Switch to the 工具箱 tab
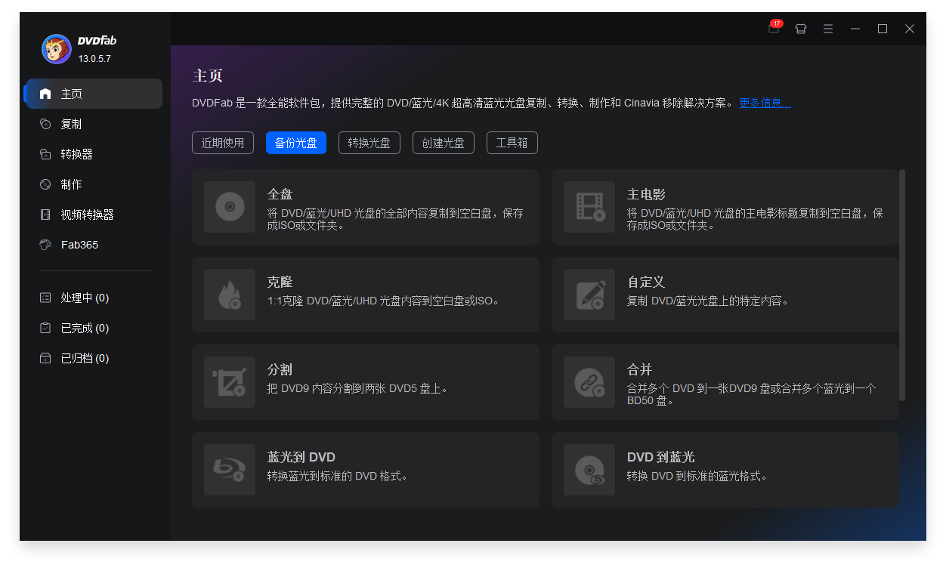Image resolution: width=946 pixels, height=568 pixels. point(512,143)
